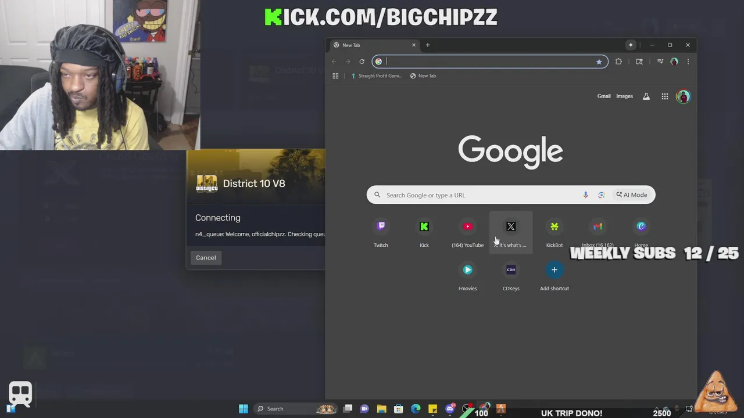The image size is (744, 418).
Task: Open the Gmail Inbox shortcut tile
Action: pyautogui.click(x=598, y=233)
